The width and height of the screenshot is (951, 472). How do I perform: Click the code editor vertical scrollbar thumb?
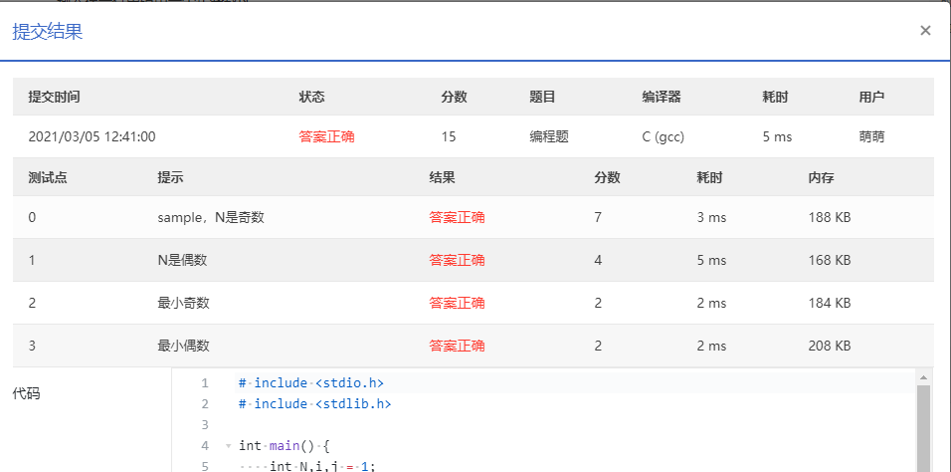point(923,428)
